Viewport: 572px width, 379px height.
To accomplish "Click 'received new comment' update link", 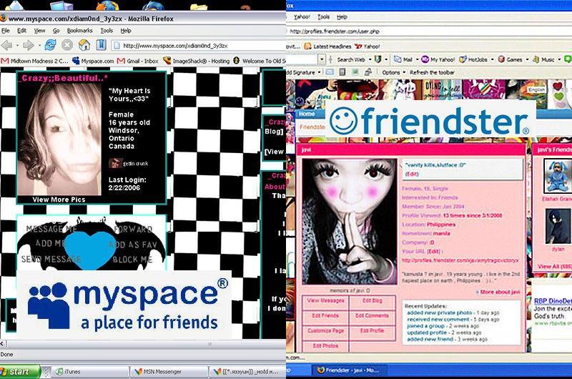I will 438,319.
